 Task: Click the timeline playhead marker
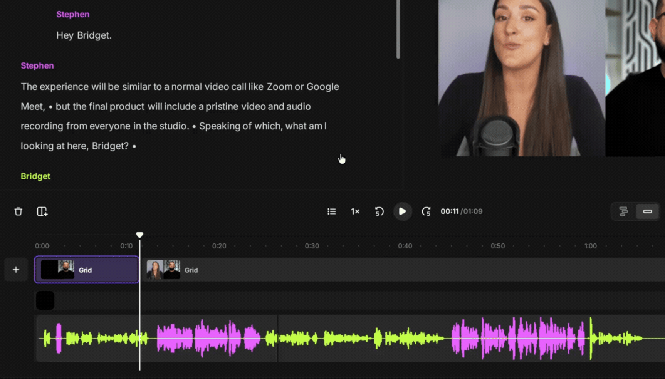pos(139,235)
